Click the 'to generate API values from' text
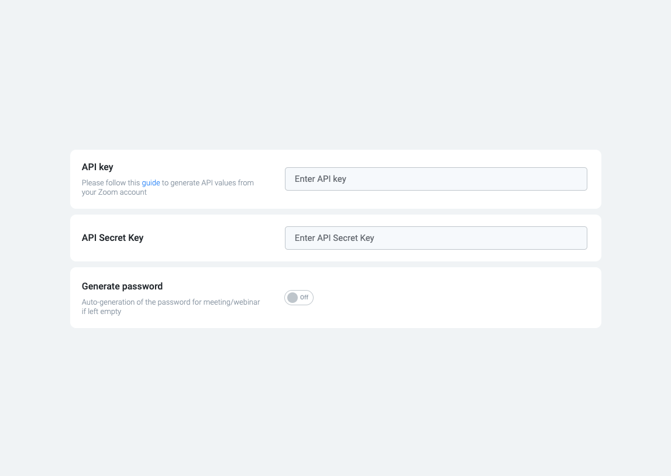The height and width of the screenshot is (476, 671). 208,183
